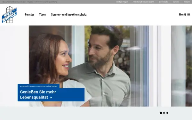192x120 pixels.
Task: Open Häufige Fragen link
Action: (x=122, y=2)
